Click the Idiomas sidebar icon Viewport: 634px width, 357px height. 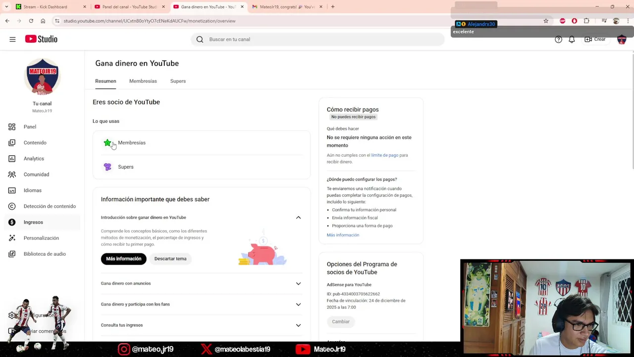[x=12, y=190]
